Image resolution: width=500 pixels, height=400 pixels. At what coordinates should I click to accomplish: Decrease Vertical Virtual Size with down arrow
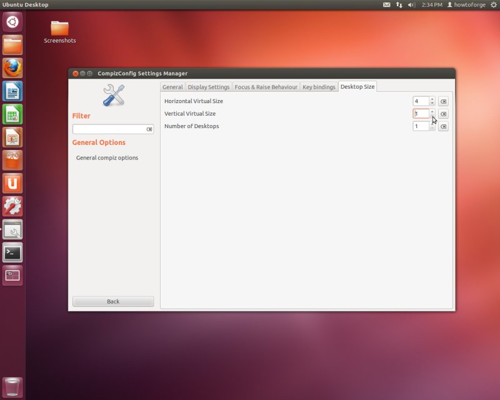(432, 116)
